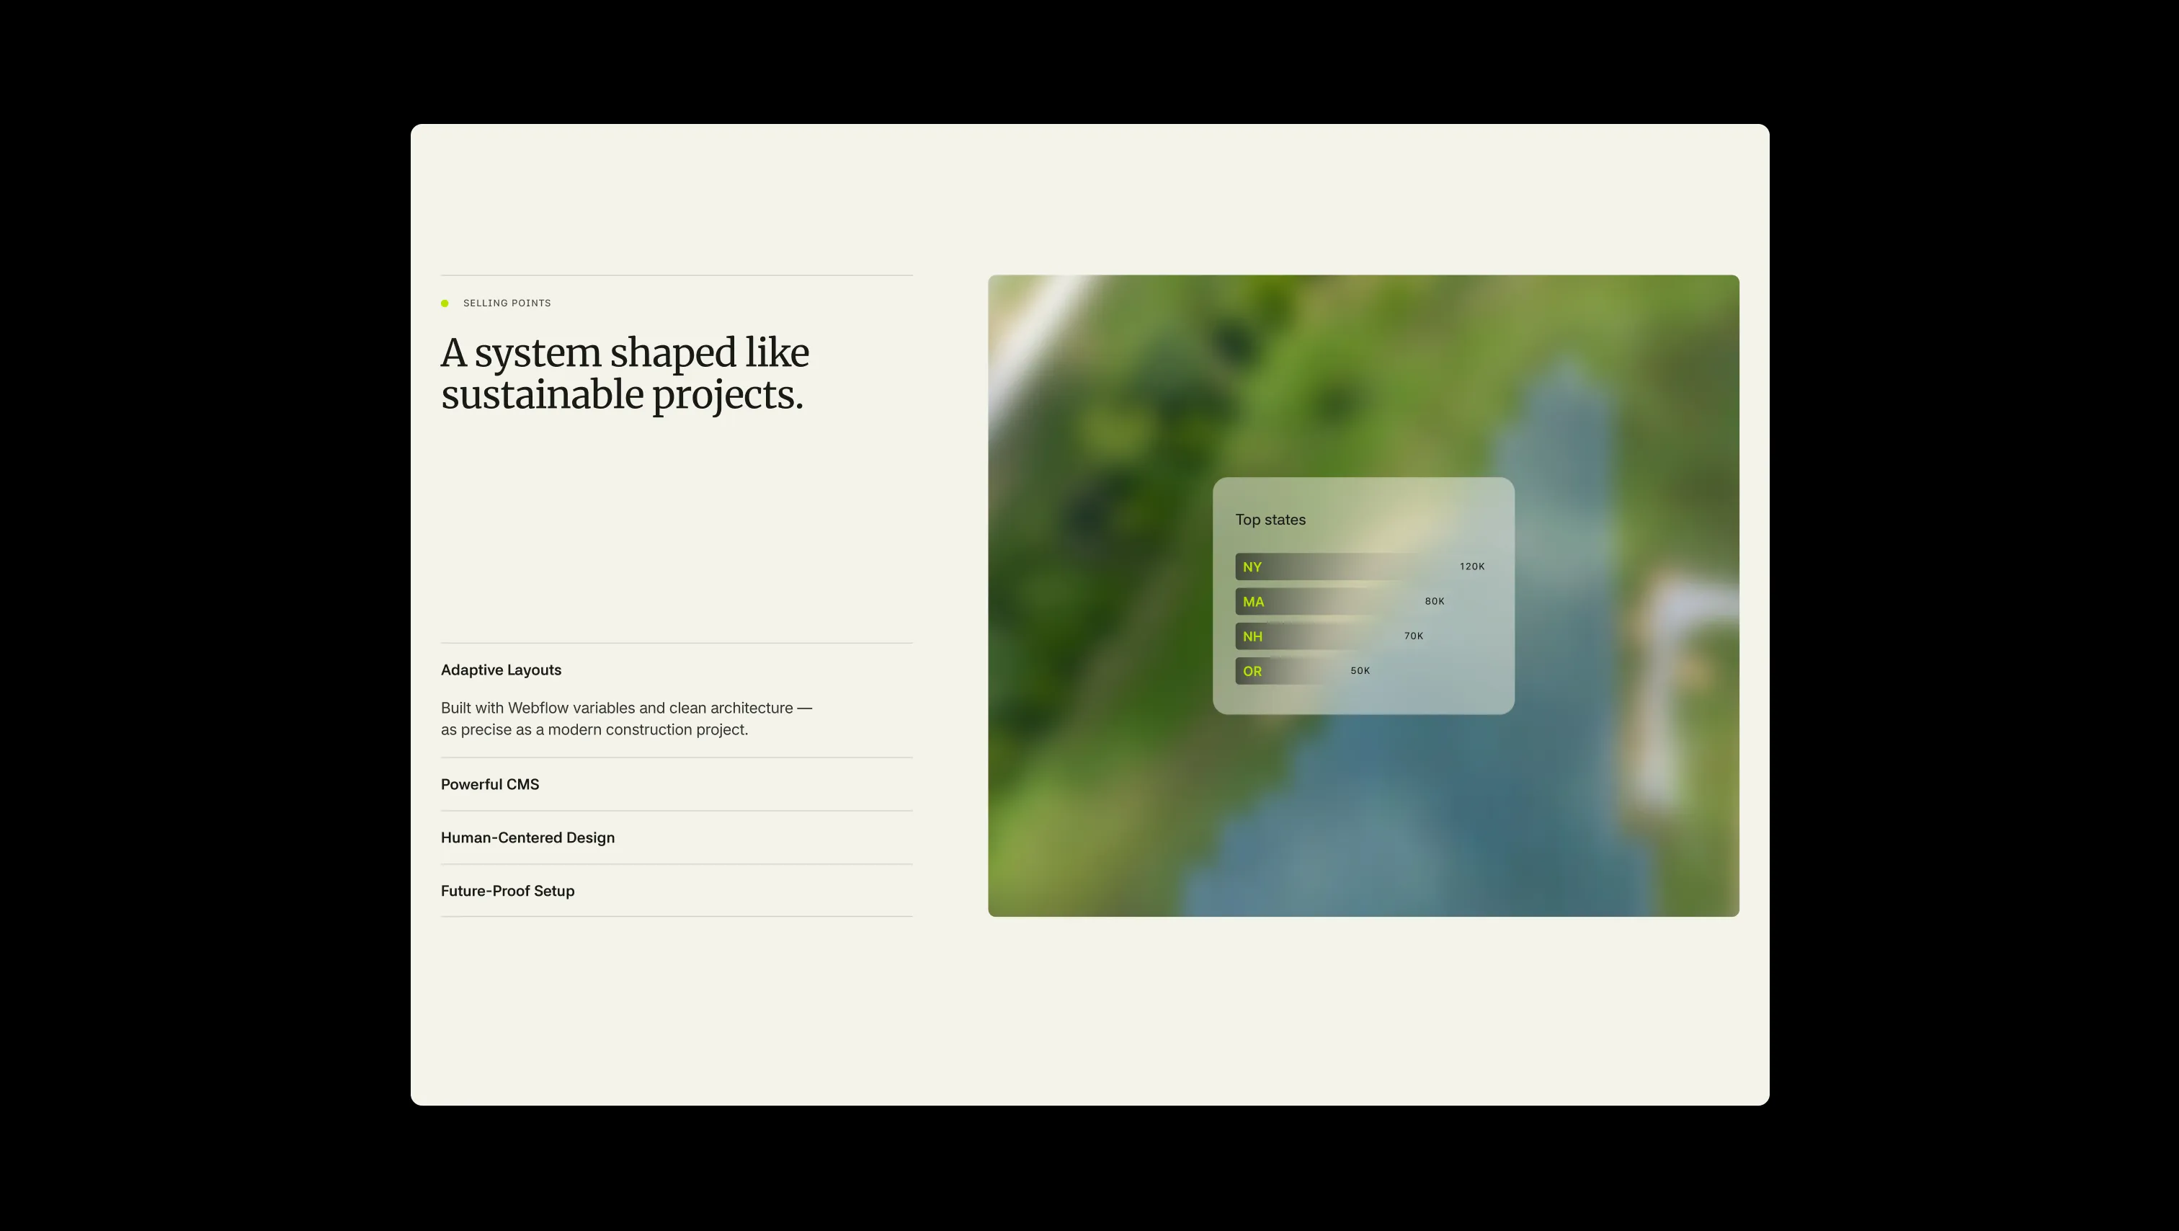Image resolution: width=2179 pixels, height=1231 pixels.
Task: Click the 120K value next to NY
Action: pos(1472,566)
